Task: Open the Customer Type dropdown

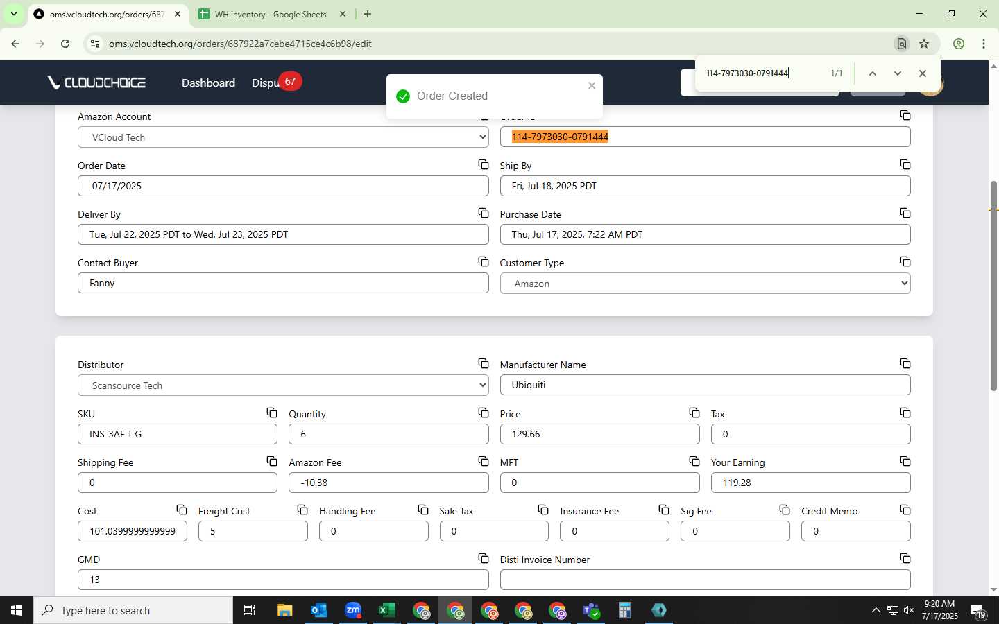Action: point(705,283)
